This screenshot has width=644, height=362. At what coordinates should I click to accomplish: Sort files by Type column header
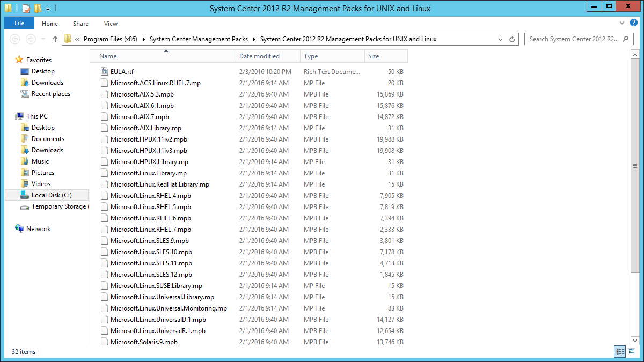(x=332, y=56)
